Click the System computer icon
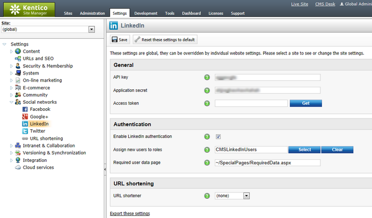The height and width of the screenshot is (218, 372). [x=18, y=73]
